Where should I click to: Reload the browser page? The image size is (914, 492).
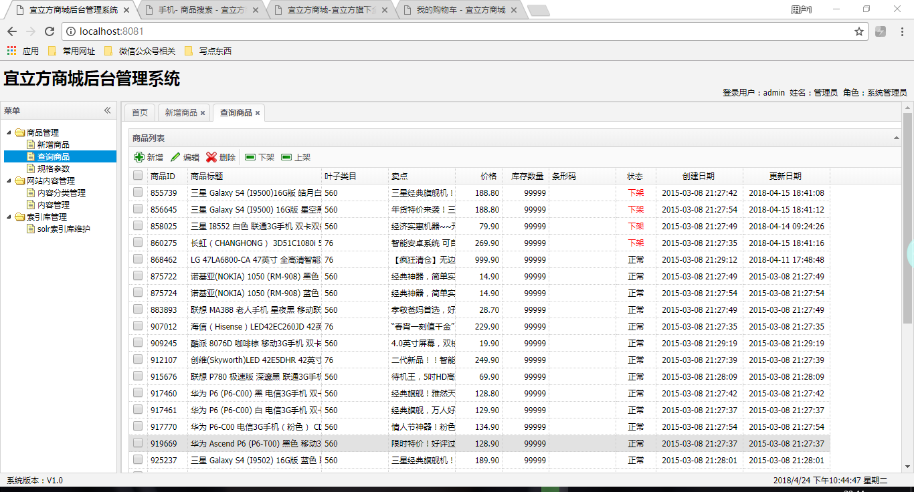click(x=50, y=31)
